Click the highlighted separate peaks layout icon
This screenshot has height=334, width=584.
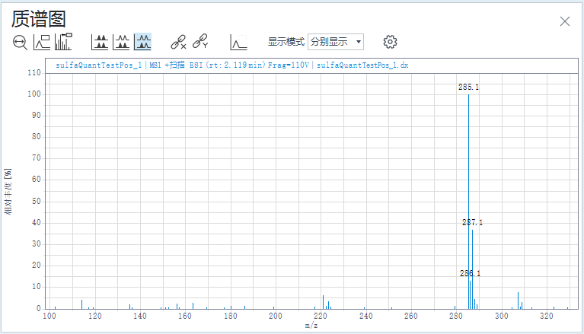click(142, 42)
